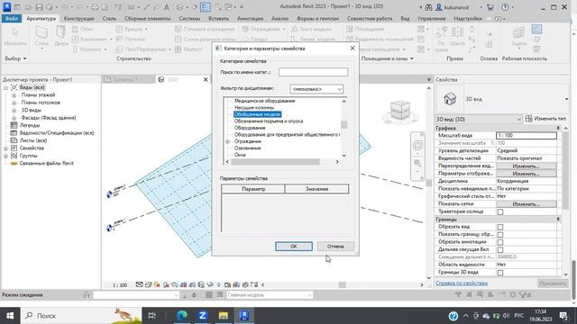The image size is (577, 324).
Task: Select the Колонна (Column) tool
Action: point(90,49)
